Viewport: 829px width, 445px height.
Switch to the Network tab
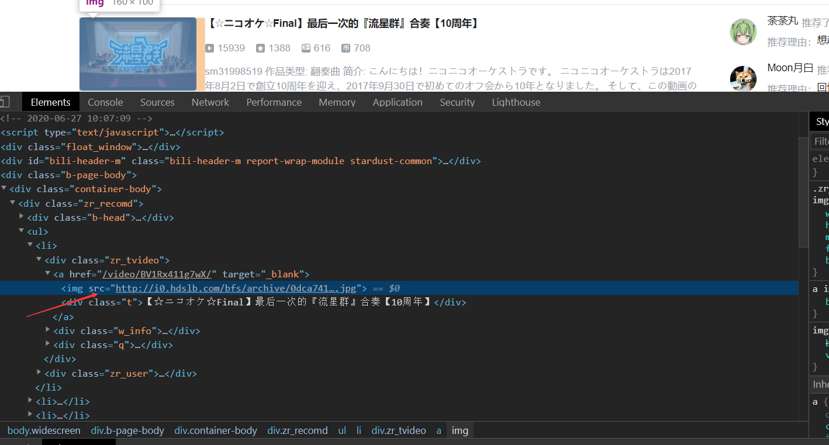pos(210,102)
